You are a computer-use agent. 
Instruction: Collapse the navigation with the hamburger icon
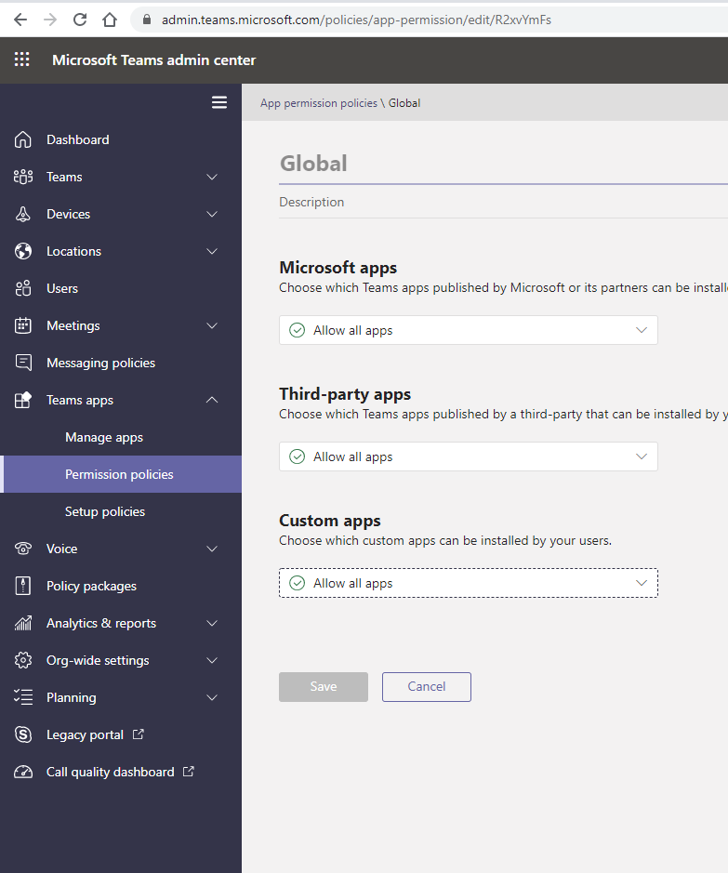tap(219, 102)
